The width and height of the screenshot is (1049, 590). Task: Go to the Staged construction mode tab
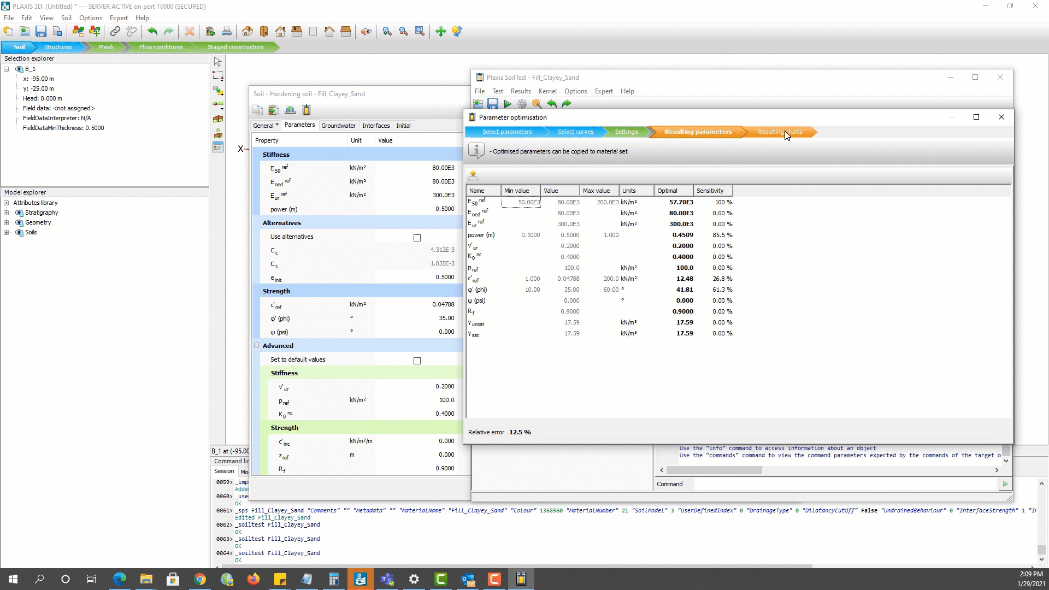tap(235, 47)
